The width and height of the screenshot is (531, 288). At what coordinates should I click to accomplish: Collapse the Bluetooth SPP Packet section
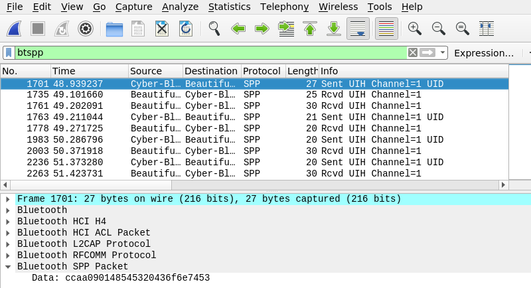click(8, 267)
